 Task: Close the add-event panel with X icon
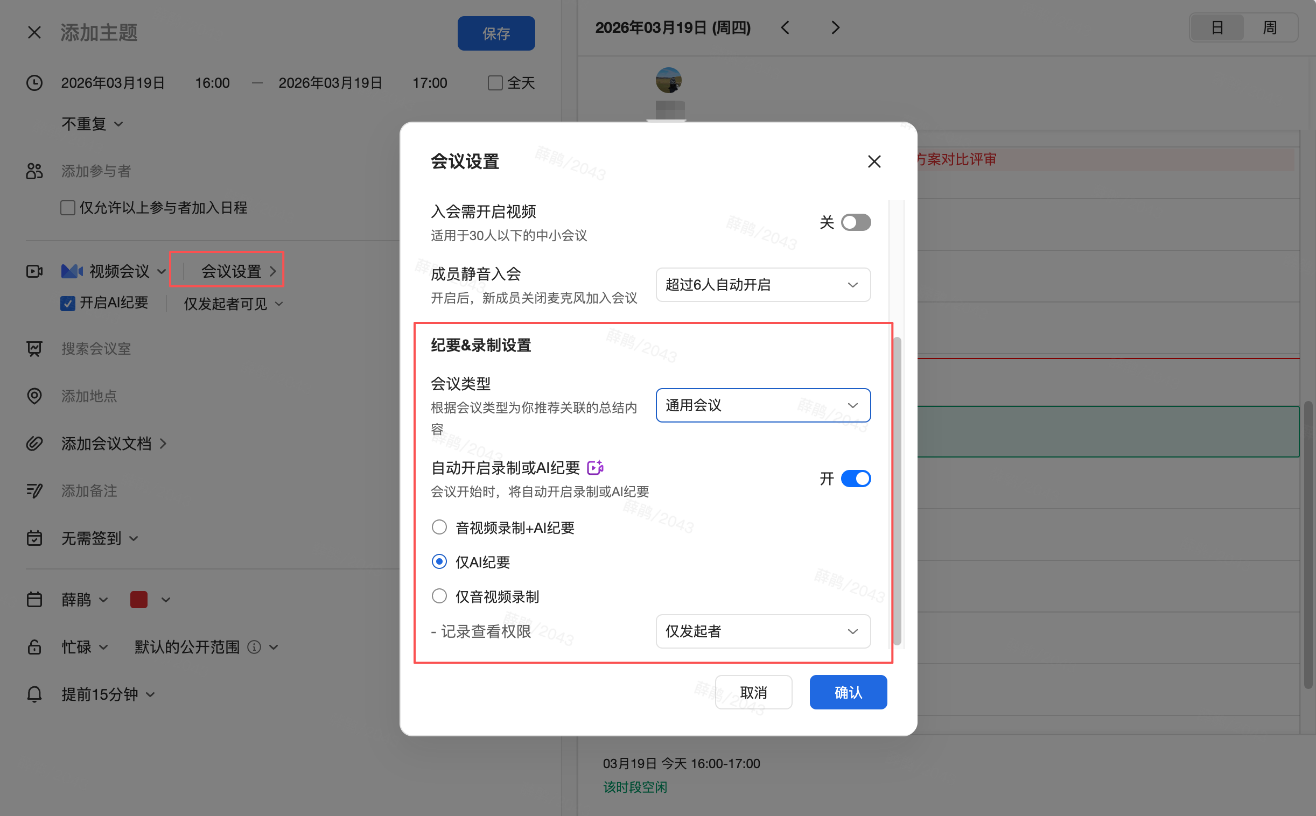coord(34,32)
